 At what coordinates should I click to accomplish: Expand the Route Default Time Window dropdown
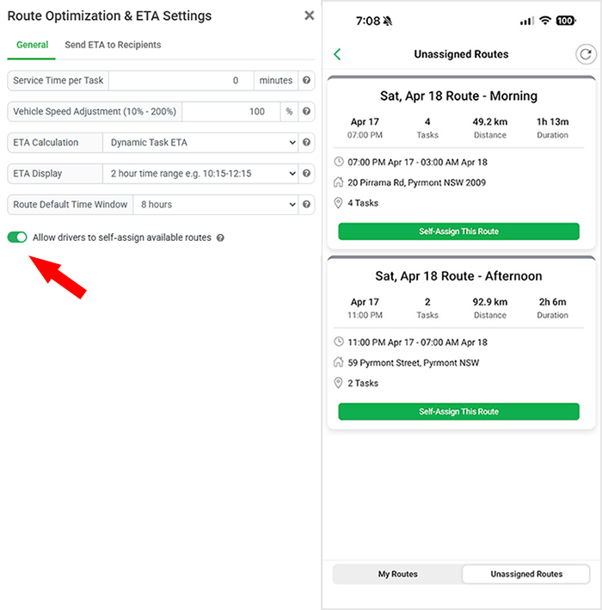(216, 204)
